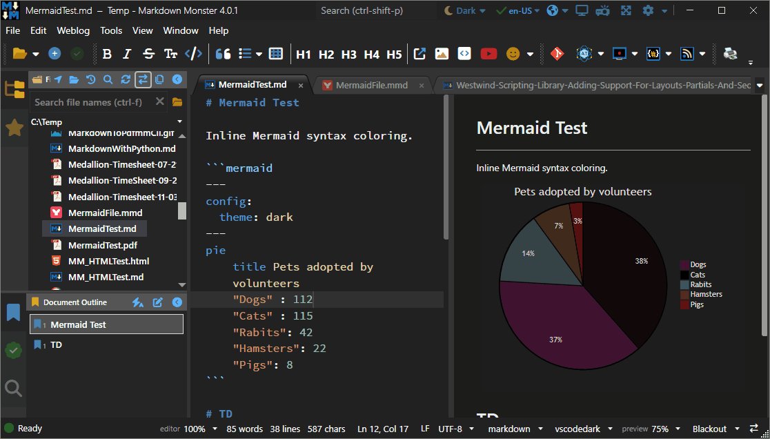Apply strikethrough formatting from toolbar

coord(148,54)
